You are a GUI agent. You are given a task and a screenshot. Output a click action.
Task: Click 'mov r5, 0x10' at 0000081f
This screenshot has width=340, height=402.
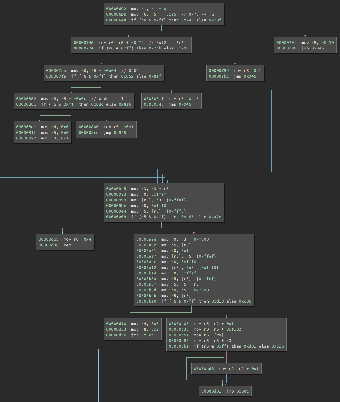[x=184, y=99]
